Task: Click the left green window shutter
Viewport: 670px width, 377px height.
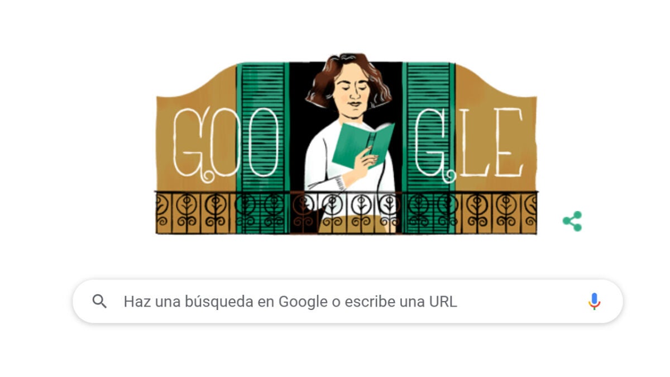Action: pyautogui.click(x=262, y=147)
